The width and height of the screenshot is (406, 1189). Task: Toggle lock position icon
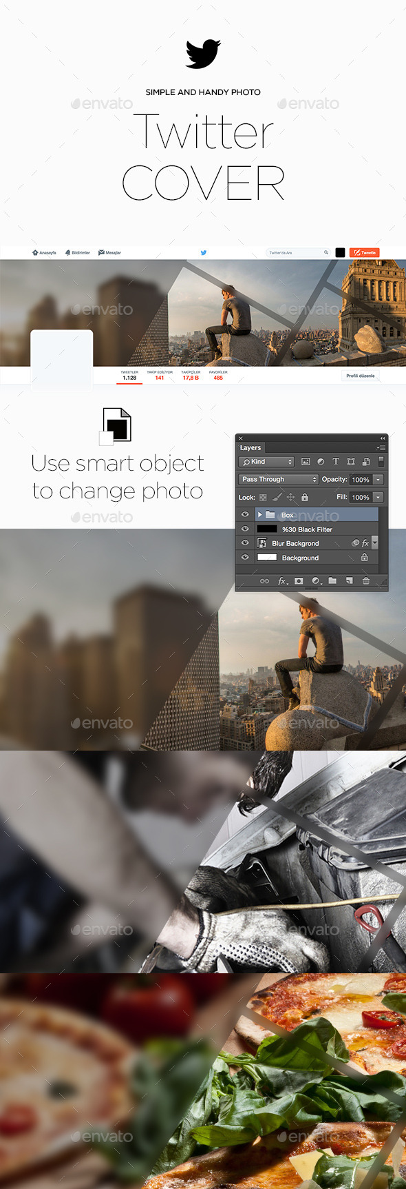(x=290, y=497)
